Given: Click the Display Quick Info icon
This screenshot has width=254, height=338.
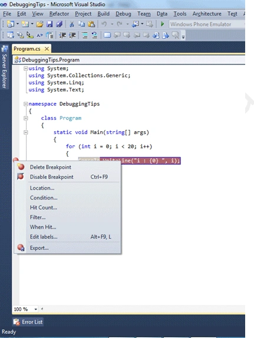Looking at the screenshot, I should [30, 35].
